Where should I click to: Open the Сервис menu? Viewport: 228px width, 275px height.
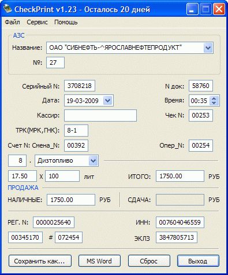coord(37,22)
